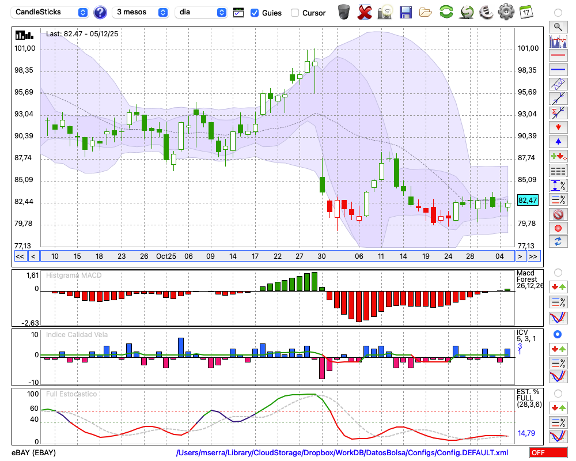Select the Full Estocastico panel radio button
Image resolution: width=576 pixels, height=461 pixels.
[558, 394]
